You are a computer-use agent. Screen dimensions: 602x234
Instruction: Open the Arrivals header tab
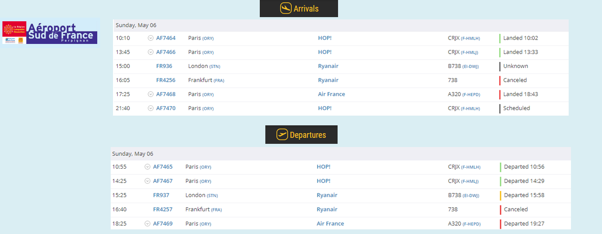pos(299,8)
